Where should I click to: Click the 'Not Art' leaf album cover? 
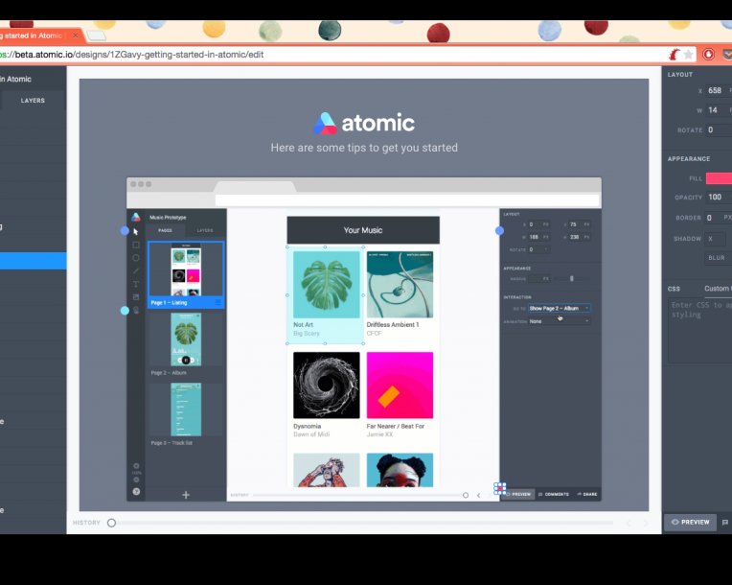coord(327,285)
